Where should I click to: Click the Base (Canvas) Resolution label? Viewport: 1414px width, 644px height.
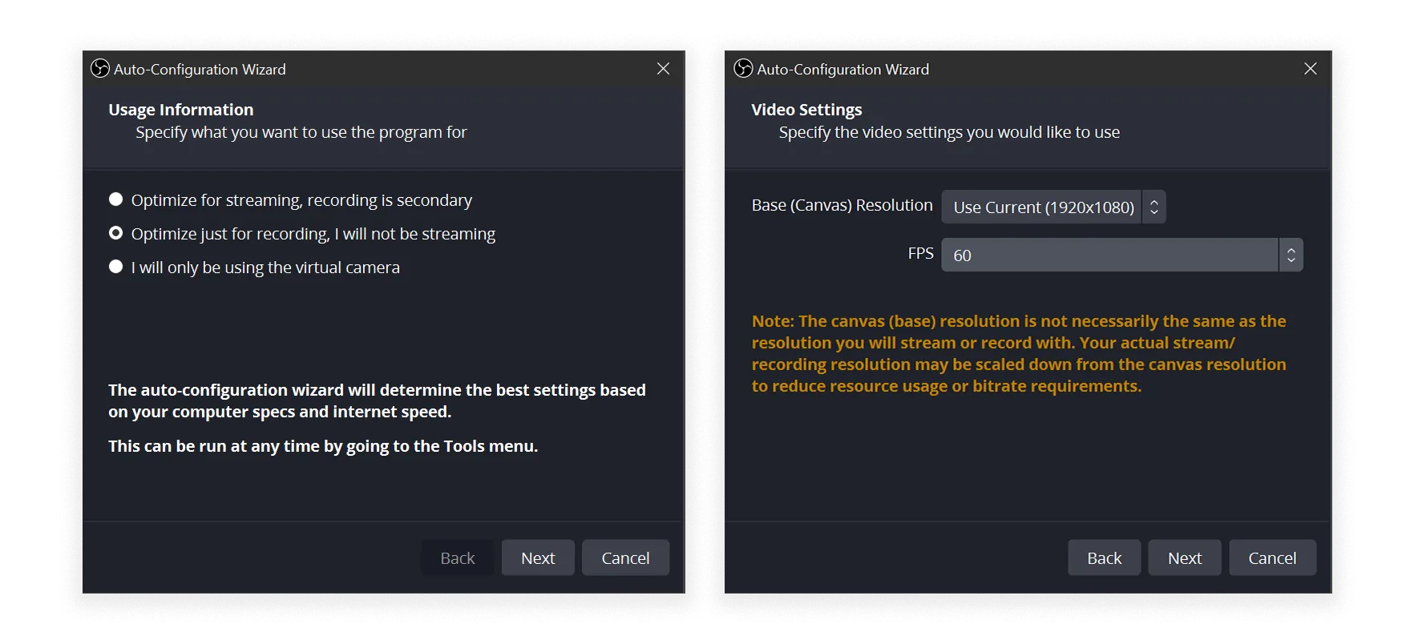(842, 205)
